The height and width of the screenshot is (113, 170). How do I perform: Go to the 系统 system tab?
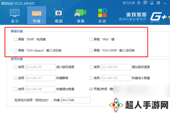102,16
